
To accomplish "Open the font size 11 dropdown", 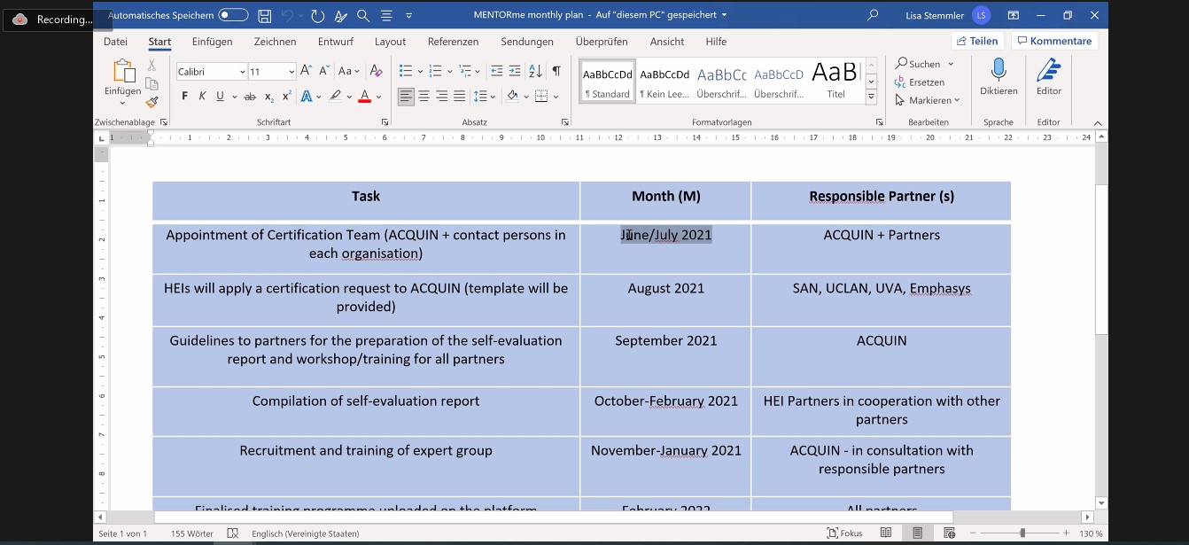I will point(291,72).
